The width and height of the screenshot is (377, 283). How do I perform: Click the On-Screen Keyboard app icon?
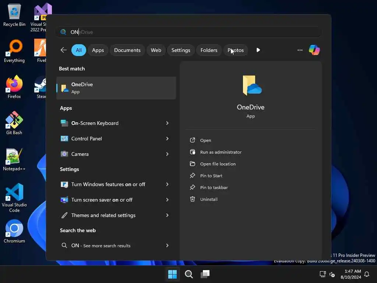pyautogui.click(x=64, y=123)
